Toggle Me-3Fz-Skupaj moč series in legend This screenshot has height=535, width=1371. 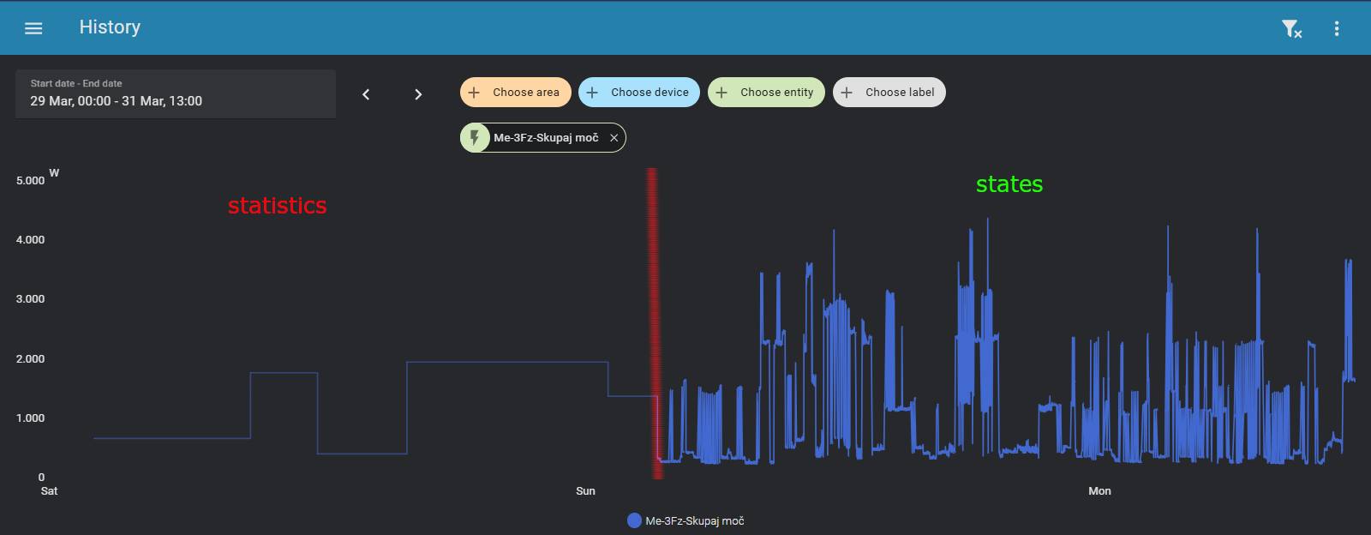click(x=685, y=520)
